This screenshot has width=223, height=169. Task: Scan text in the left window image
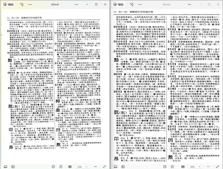(x=61, y=167)
